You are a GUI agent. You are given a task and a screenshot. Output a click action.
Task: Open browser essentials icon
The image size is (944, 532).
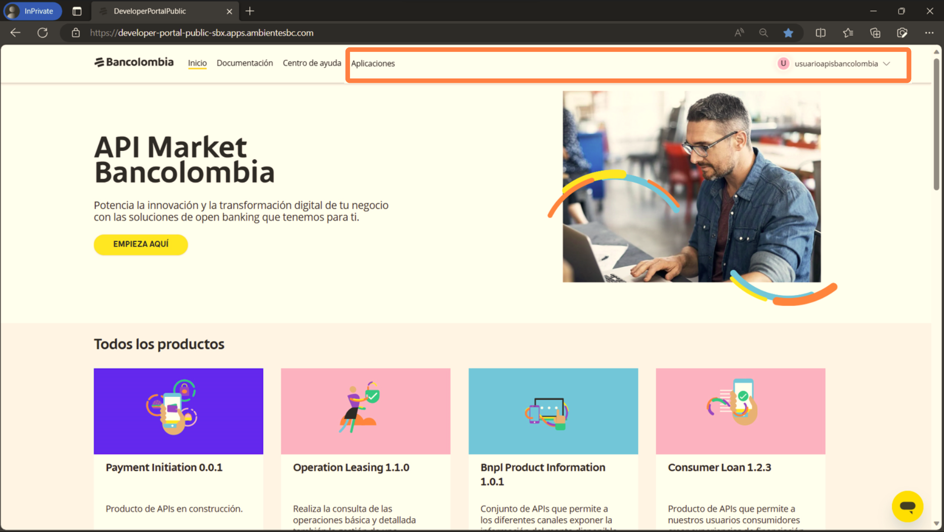coord(902,33)
